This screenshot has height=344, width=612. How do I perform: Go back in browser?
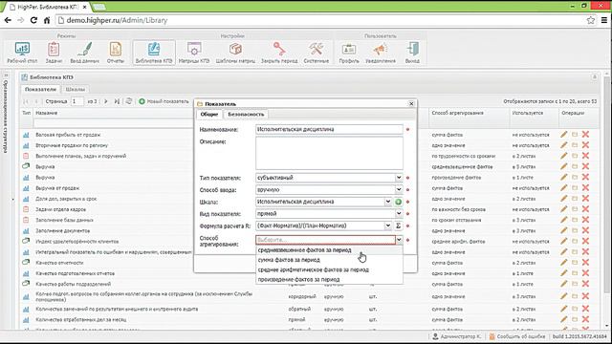(8, 20)
